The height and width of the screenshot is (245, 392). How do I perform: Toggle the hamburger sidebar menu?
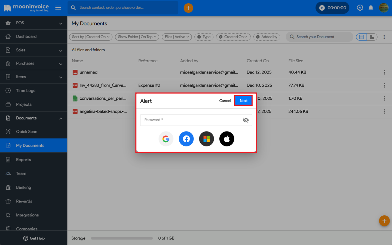58,8
